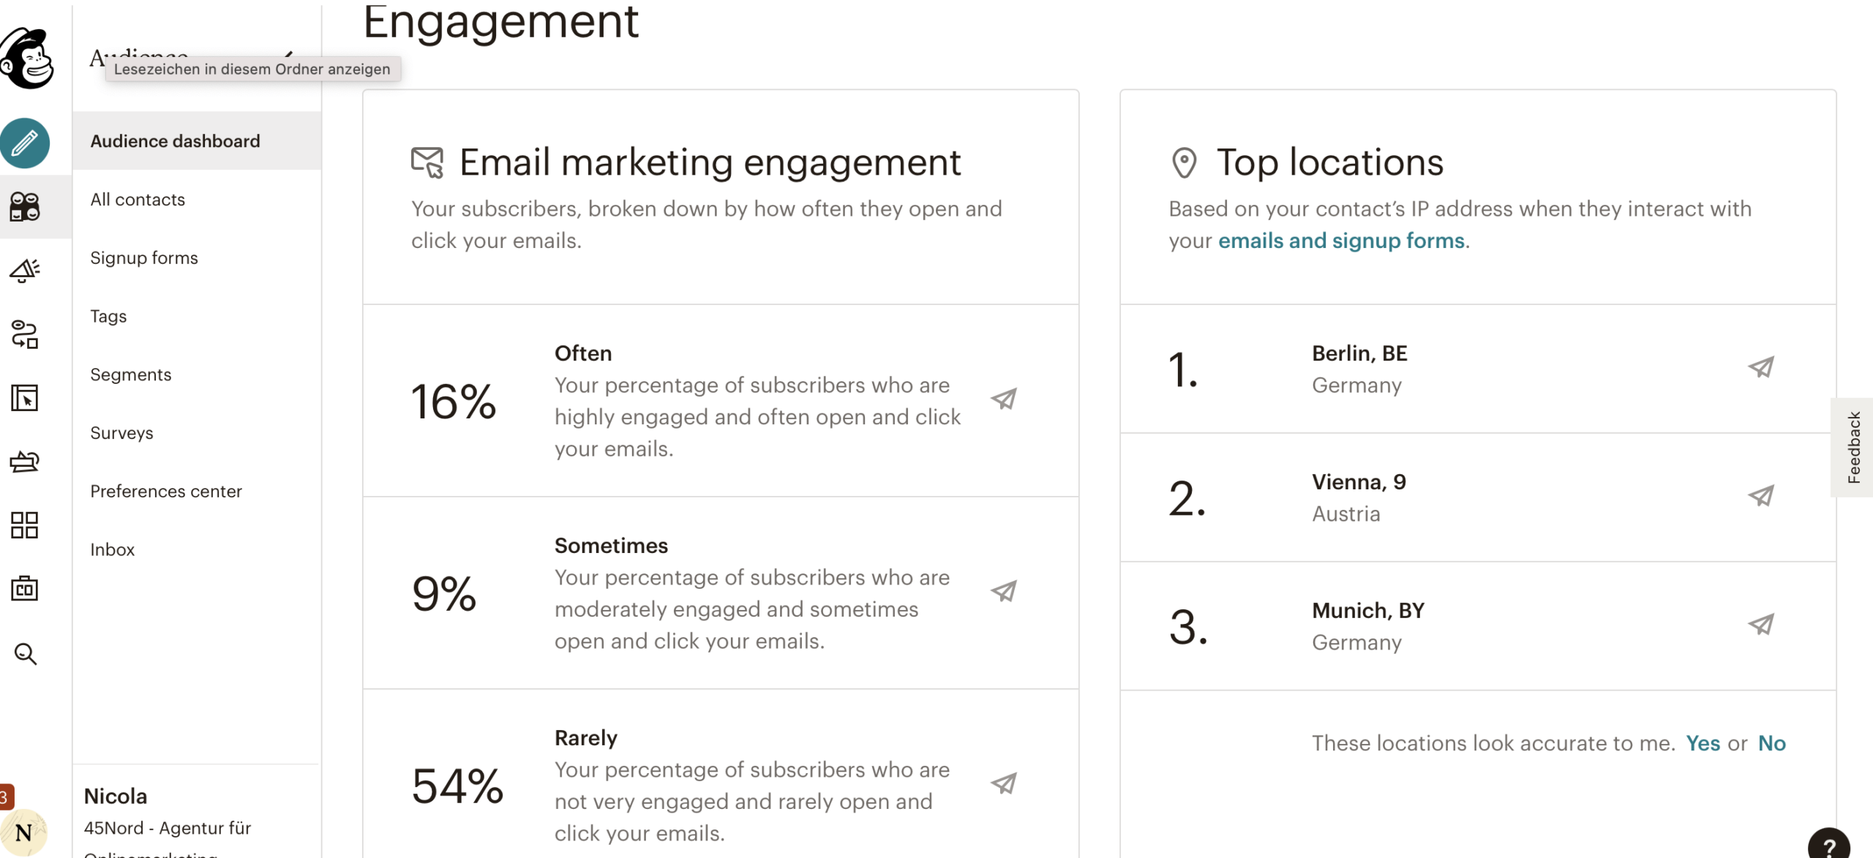
Task: Open the Automations flow icon
Action: (x=25, y=334)
